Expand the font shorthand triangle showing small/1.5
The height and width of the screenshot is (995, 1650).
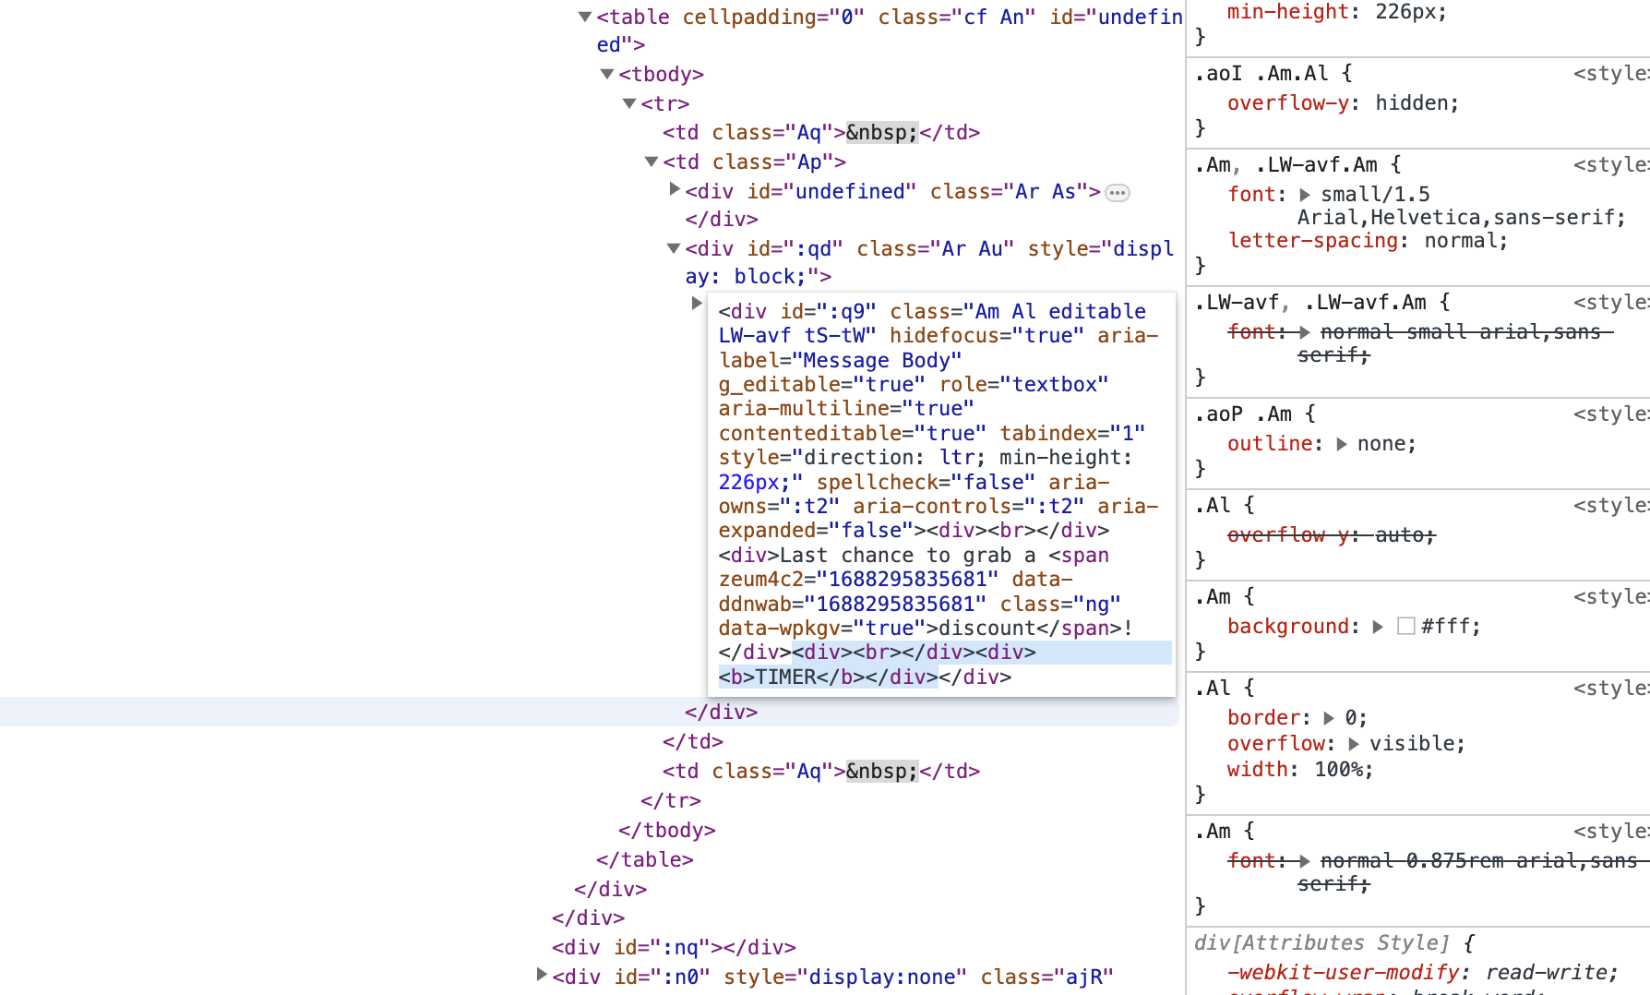[x=1305, y=195]
